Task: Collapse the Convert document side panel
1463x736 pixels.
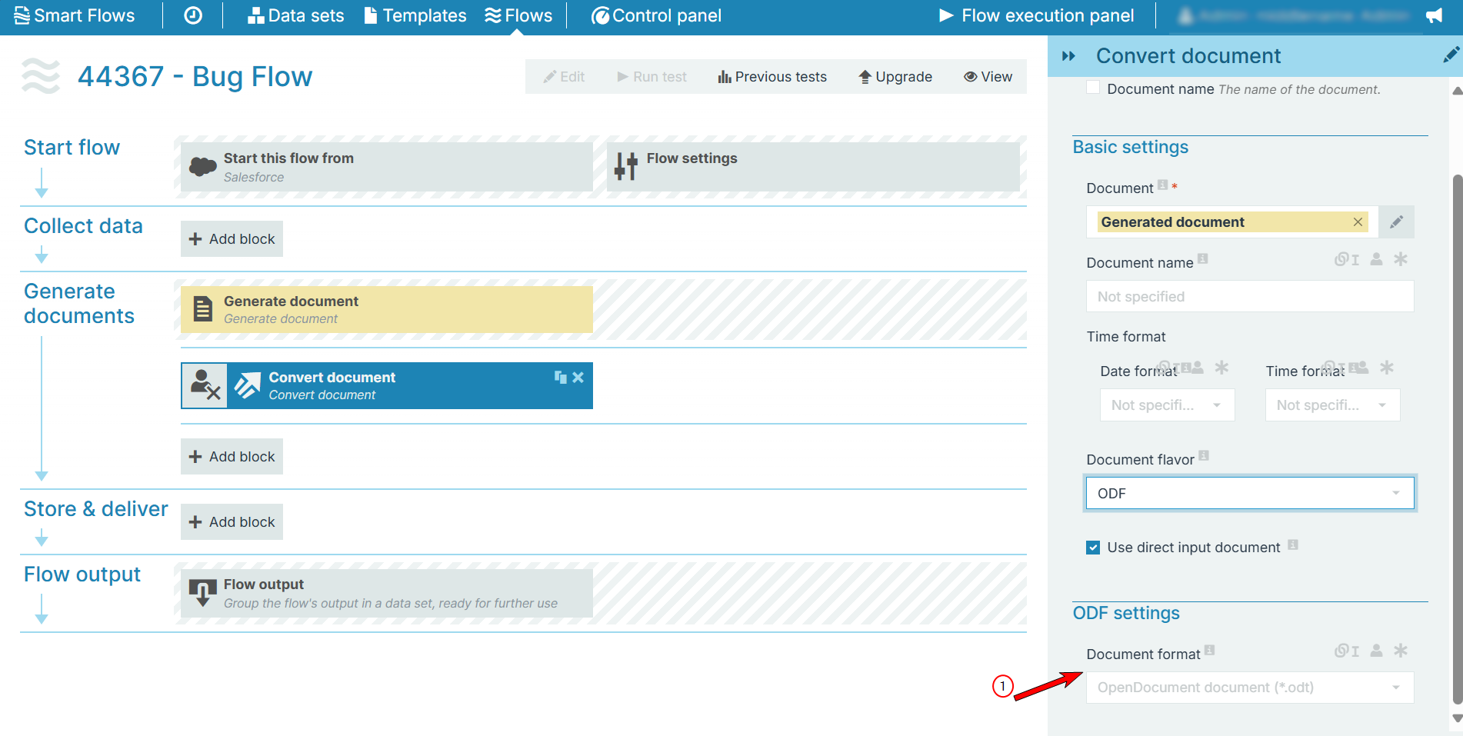Action: point(1068,56)
